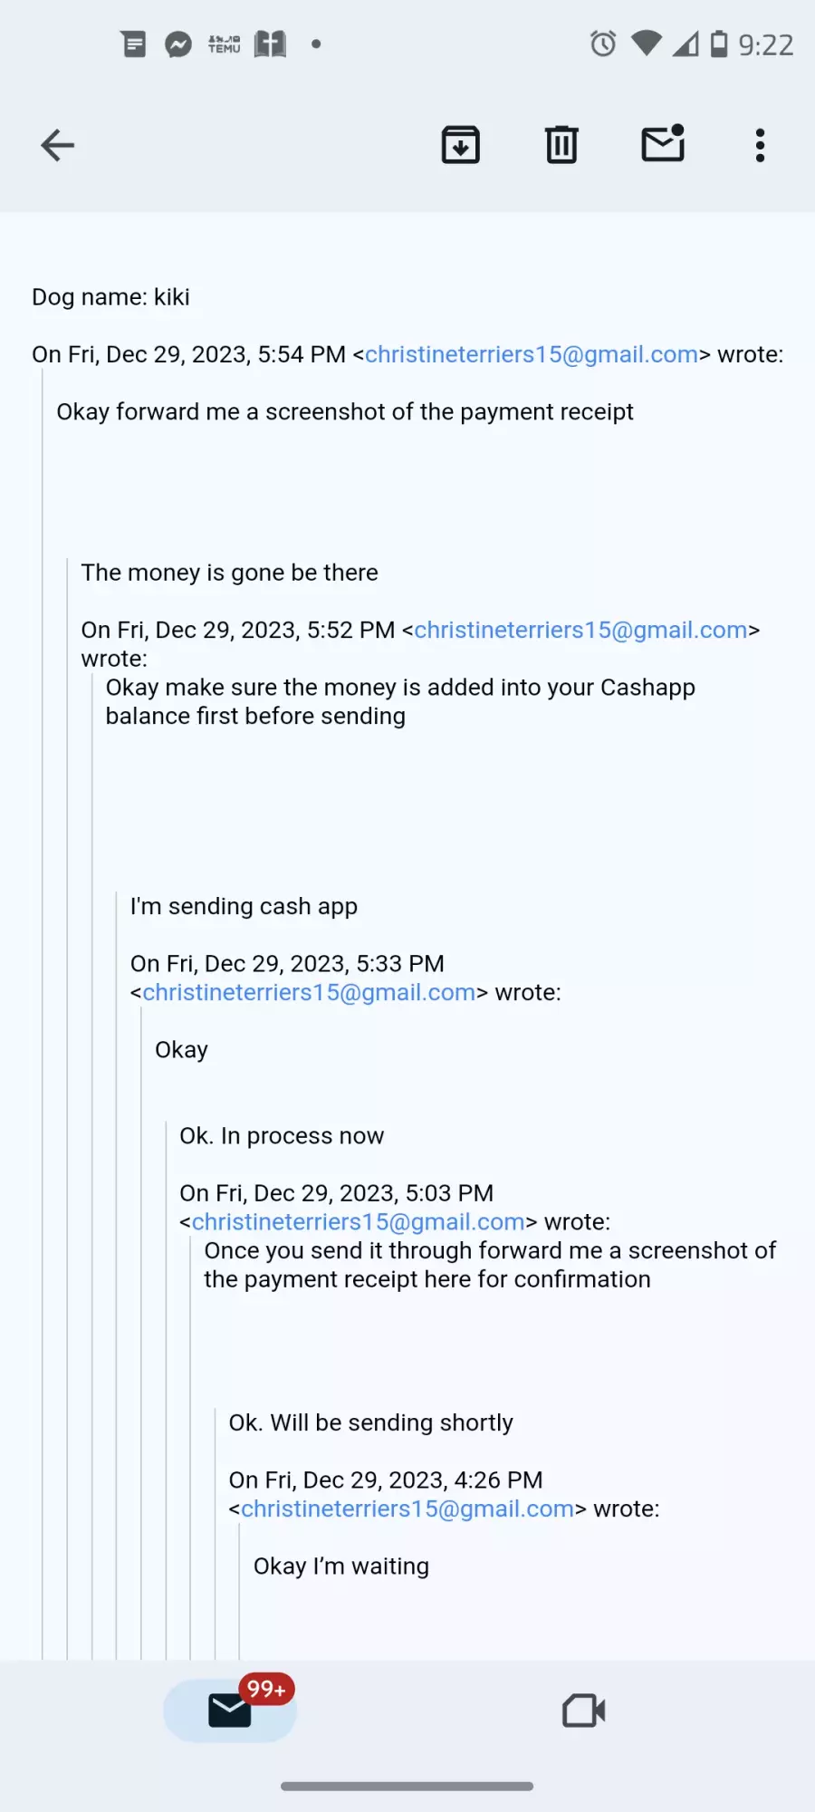Open the email link in the 5:54 PM quote
Viewport: 815px width, 1812px height.
(532, 354)
